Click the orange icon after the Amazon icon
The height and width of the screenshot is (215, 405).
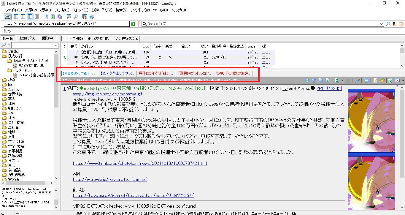[x=401, y=24]
